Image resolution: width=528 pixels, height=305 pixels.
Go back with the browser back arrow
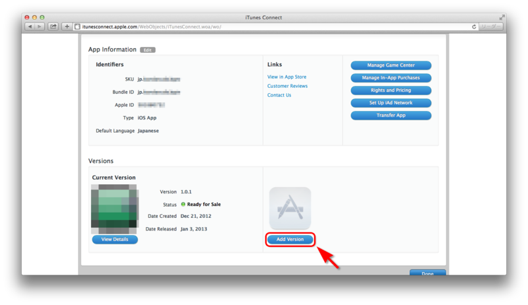tap(30, 26)
